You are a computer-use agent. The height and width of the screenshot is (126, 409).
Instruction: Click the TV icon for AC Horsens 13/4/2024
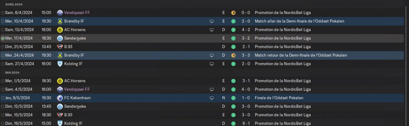212,30
